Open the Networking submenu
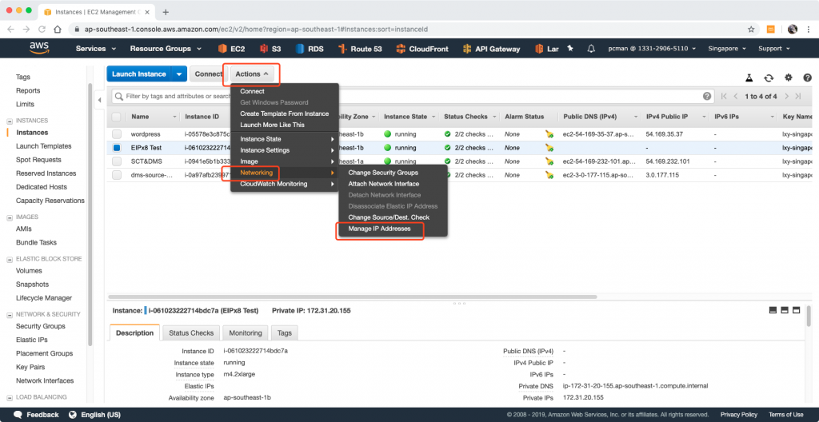 285,173
